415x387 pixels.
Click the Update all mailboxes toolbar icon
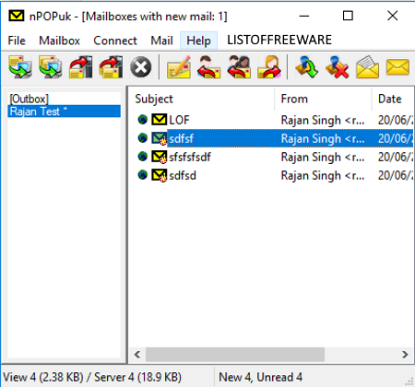pos(111,66)
